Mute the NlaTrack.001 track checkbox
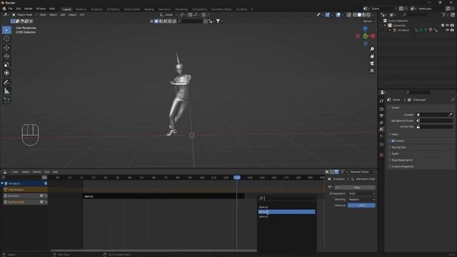457x257 pixels. coord(41,202)
